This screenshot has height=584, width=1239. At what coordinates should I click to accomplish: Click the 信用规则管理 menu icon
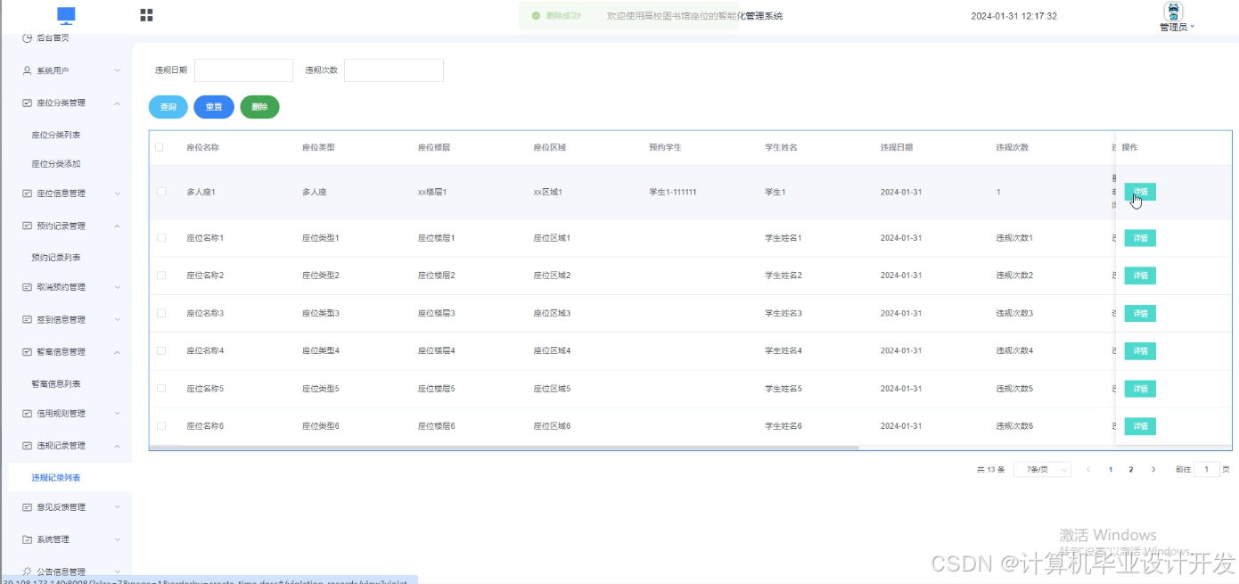27,413
